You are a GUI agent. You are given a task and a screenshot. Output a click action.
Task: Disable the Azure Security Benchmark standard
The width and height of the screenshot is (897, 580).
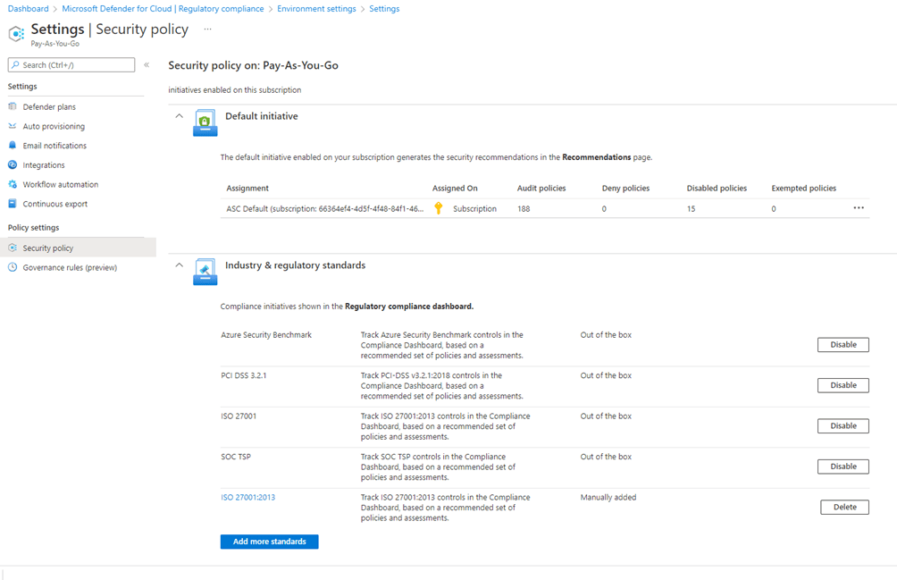click(x=843, y=345)
